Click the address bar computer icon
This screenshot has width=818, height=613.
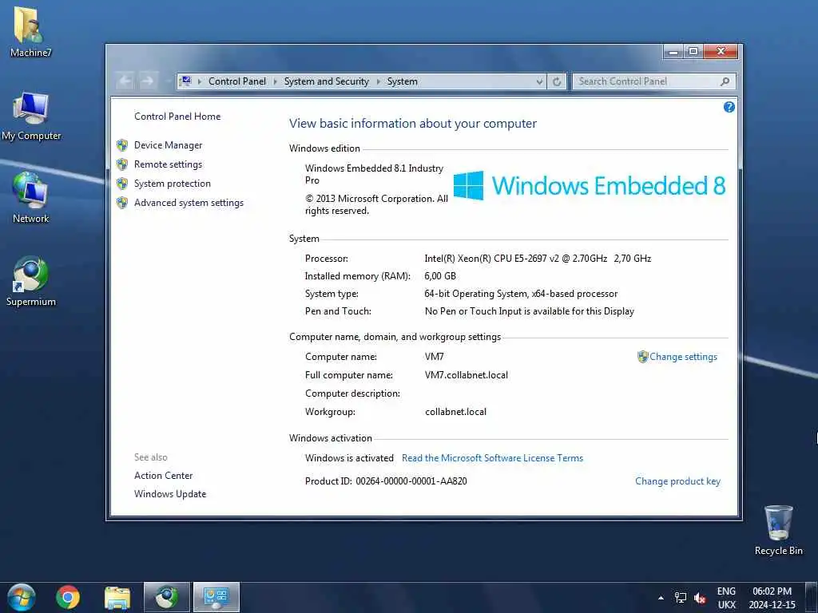point(185,81)
